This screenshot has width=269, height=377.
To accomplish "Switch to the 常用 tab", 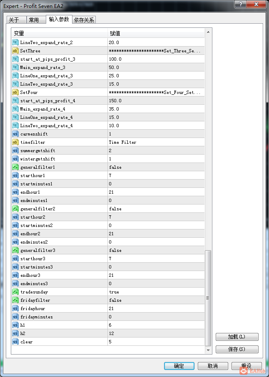I will tap(36, 20).
